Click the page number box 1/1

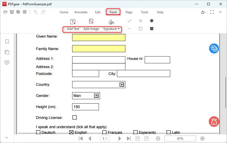(x=105, y=139)
